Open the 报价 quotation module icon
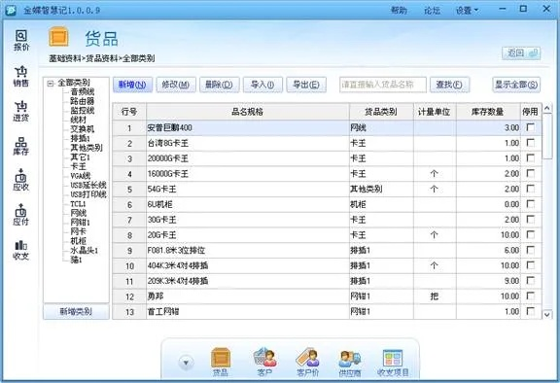The image size is (560, 383). [21, 40]
